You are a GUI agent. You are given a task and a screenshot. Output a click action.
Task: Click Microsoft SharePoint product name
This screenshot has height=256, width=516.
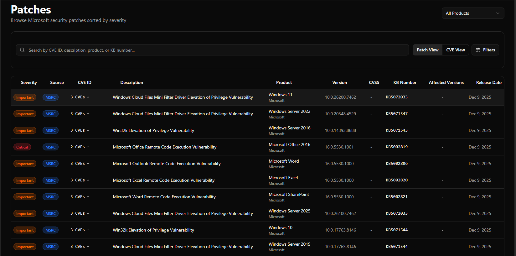289,194
